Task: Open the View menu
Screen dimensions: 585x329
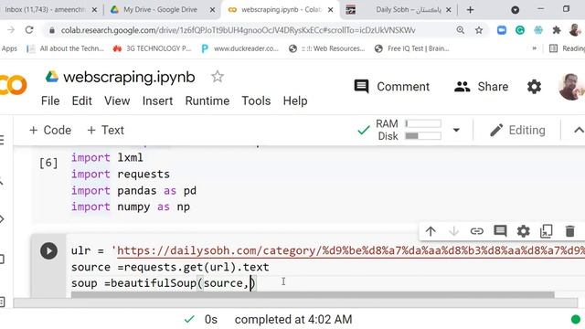Action: [x=117, y=101]
